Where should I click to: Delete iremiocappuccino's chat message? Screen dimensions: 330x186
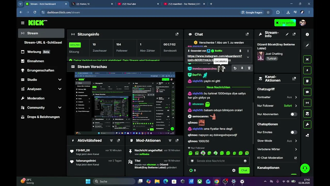pyautogui.click(x=249, y=68)
